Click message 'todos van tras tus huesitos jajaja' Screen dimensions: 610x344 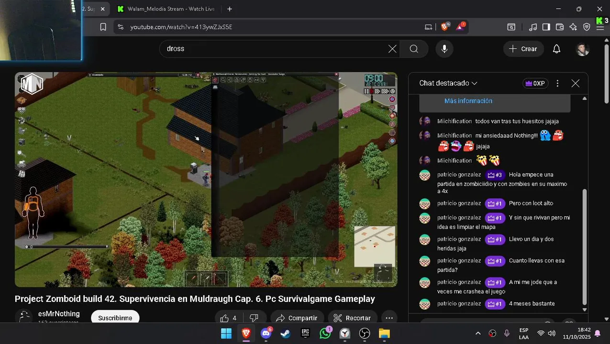(x=517, y=121)
